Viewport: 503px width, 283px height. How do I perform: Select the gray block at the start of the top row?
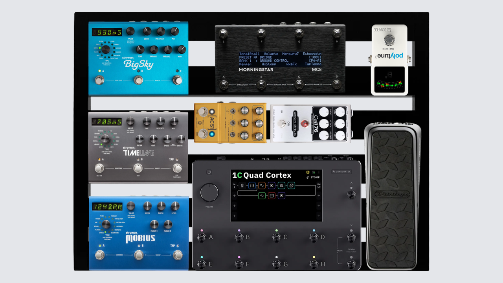[242, 186]
